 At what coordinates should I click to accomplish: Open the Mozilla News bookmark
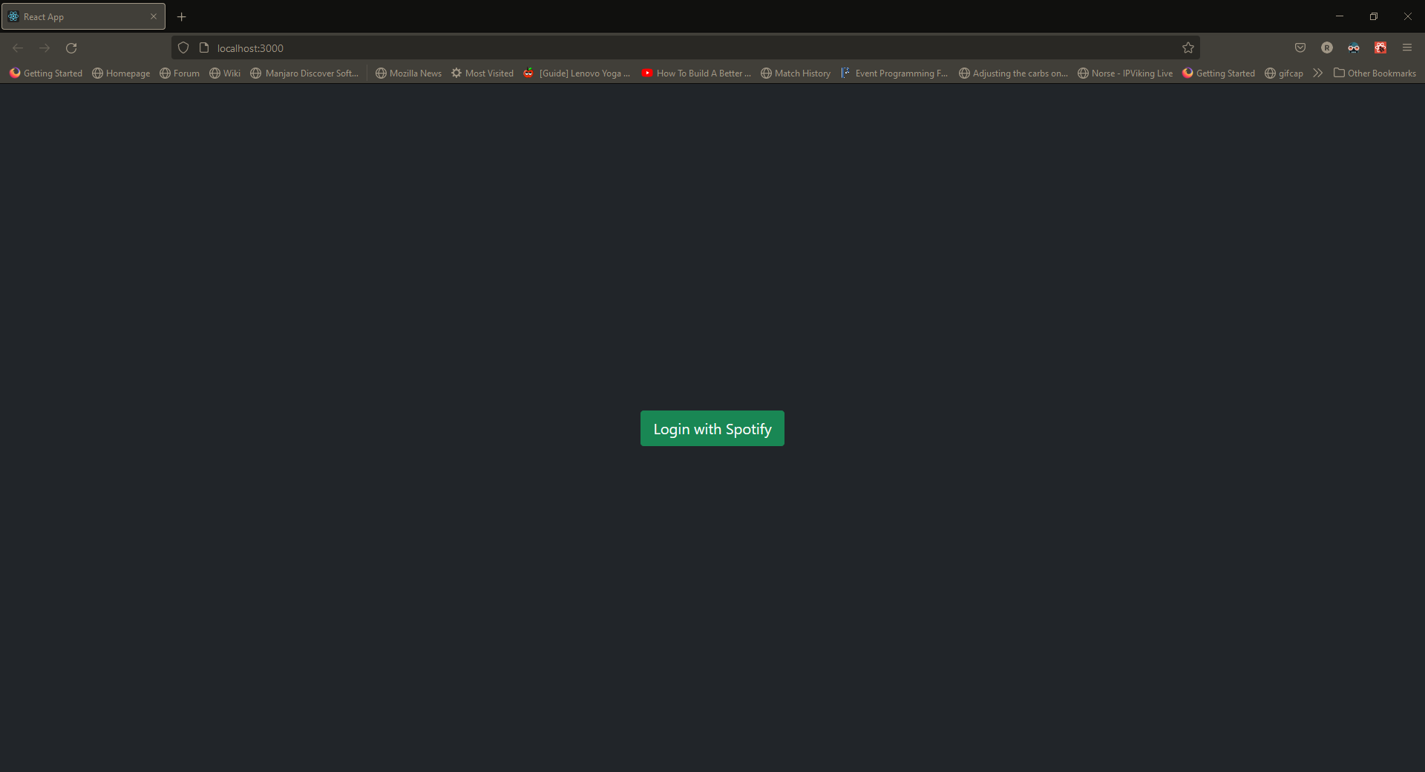pyautogui.click(x=408, y=73)
